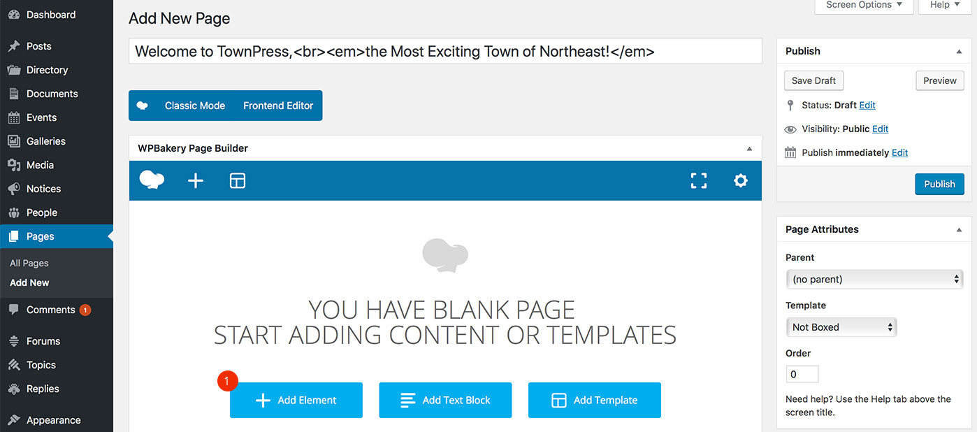Open the Parent page dropdown
Image resolution: width=977 pixels, height=432 pixels.
coord(874,280)
